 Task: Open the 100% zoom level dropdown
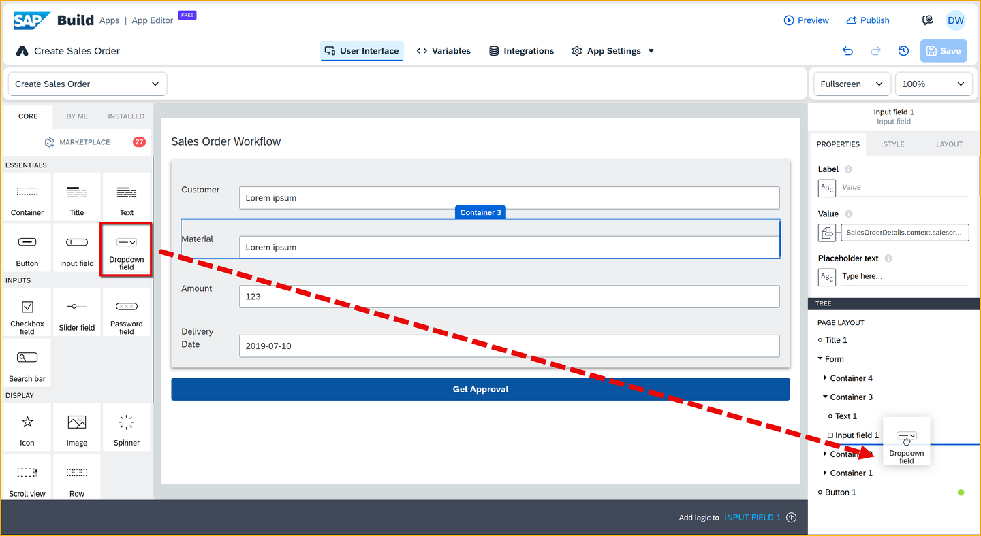pyautogui.click(x=933, y=84)
